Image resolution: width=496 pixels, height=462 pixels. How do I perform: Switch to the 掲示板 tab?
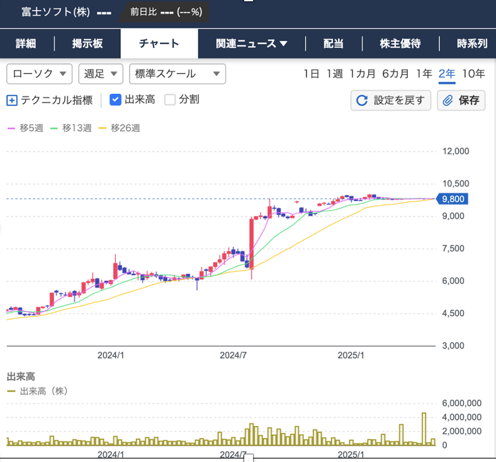coord(87,43)
